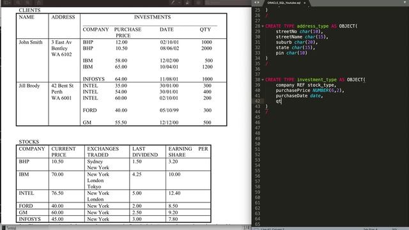Click '3 East Av' address text
Screen dimensions: 409x230
click(x=61, y=42)
